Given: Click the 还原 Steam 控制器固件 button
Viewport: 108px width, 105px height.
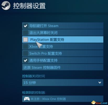Looking at the screenshot, I should click(63, 67).
